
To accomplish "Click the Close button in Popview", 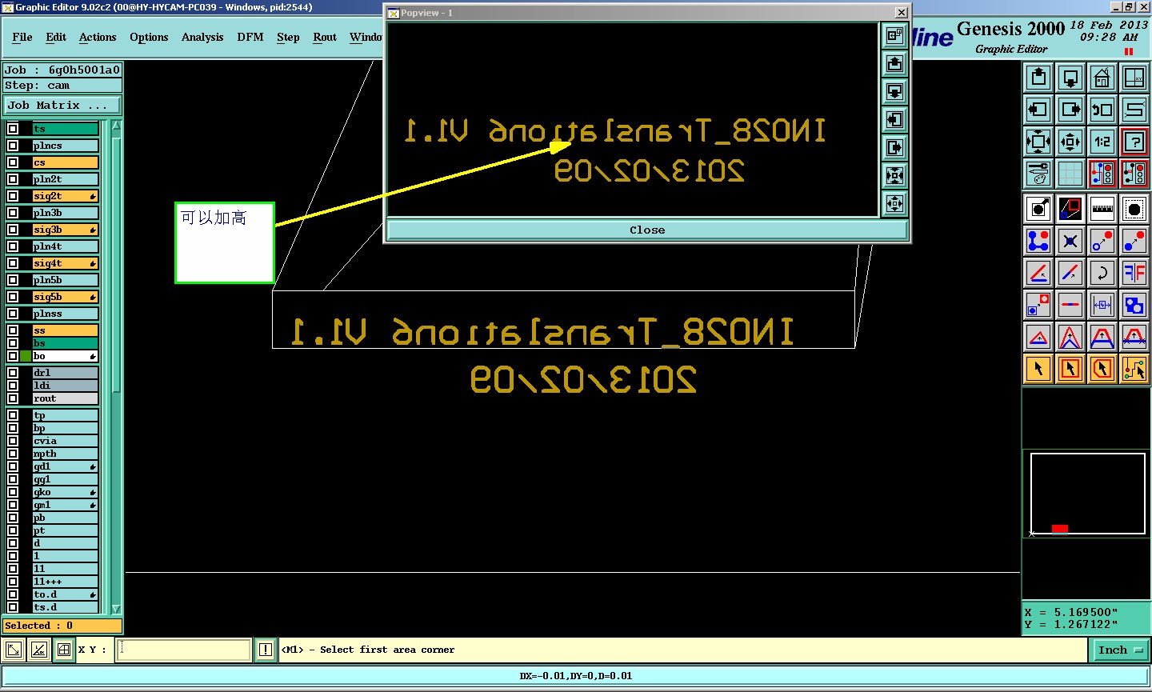I will tap(647, 230).
